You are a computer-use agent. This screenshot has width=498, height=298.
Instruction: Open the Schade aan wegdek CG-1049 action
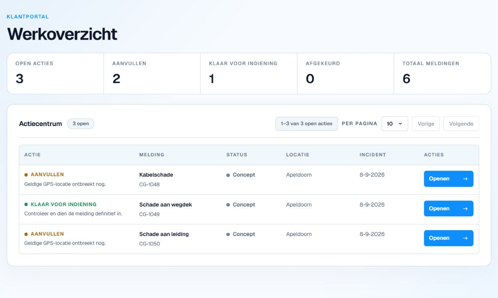click(449, 209)
